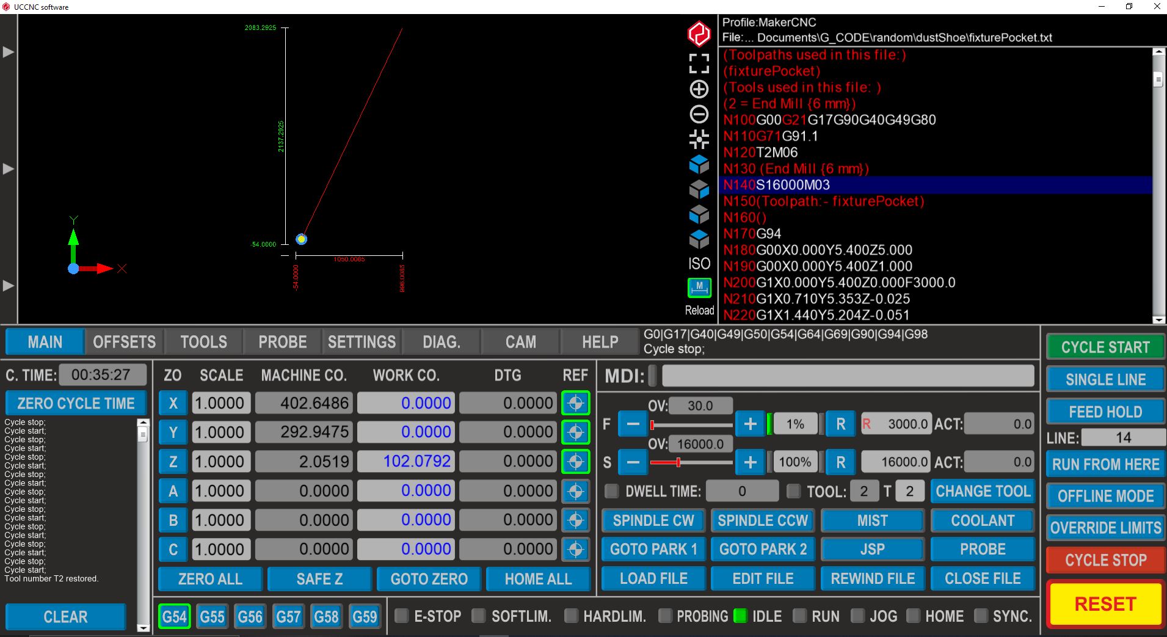
Task: Select the top-view cube icon just below the center-view icon
Action: pos(699,164)
